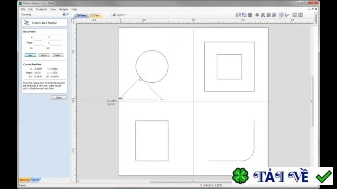Open the Toolpaths side tab
The height and width of the screenshot is (189, 337).
coord(316,19)
